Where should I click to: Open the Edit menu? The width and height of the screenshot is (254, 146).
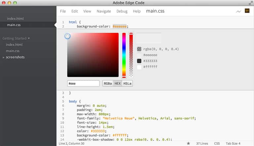75,11
